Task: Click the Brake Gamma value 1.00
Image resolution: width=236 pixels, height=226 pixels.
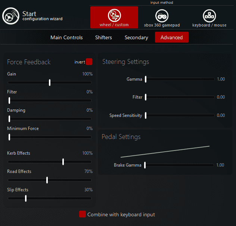Action: tap(220, 165)
